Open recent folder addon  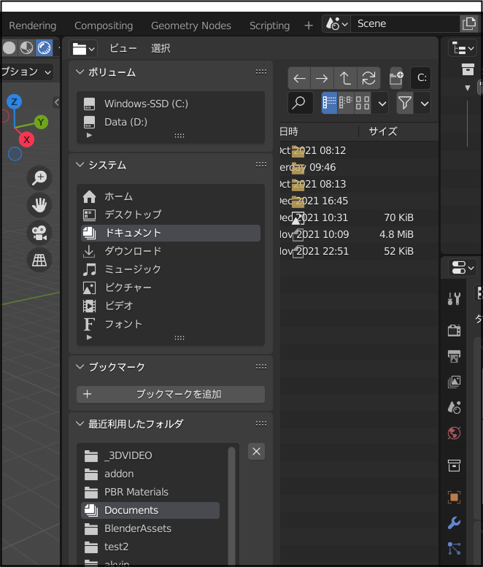coord(150,474)
